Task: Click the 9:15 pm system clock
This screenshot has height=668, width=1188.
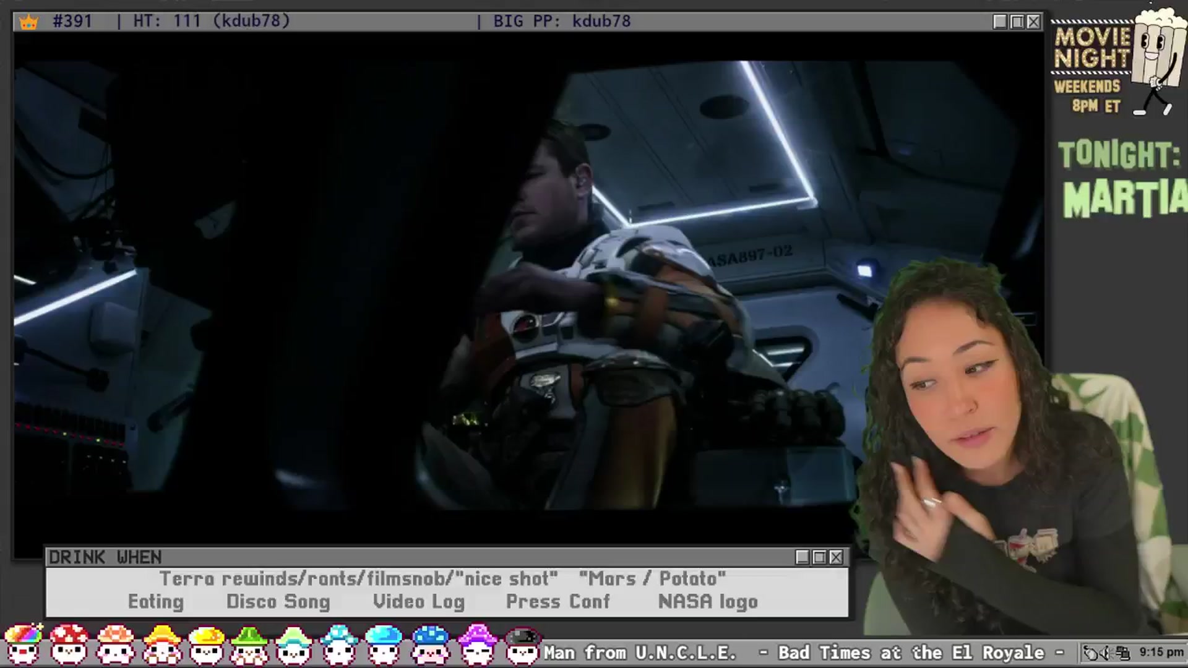Action: (x=1161, y=653)
